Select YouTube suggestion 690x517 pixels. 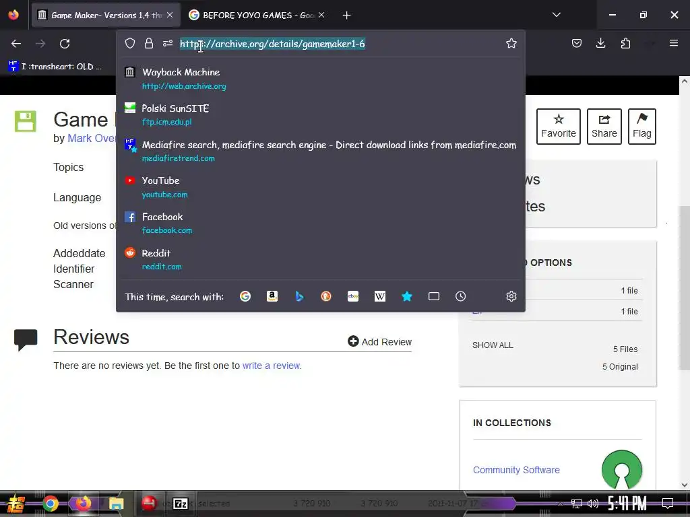pos(320,187)
